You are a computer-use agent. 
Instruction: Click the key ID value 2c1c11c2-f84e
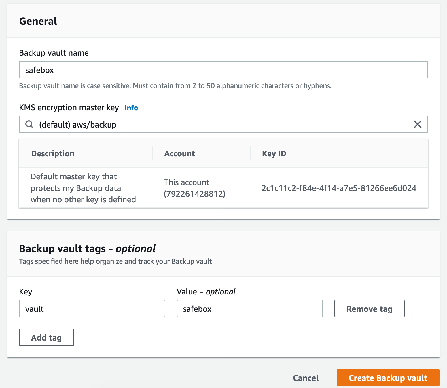339,188
